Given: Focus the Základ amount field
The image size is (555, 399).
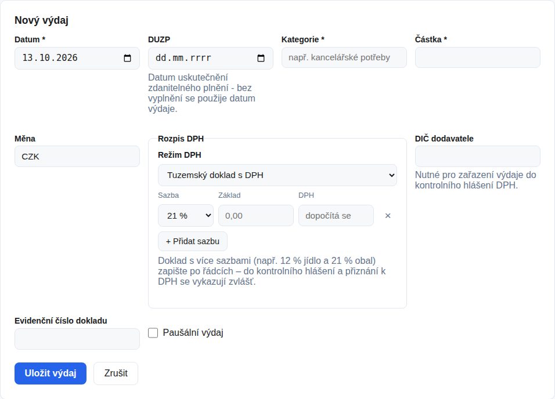Looking at the screenshot, I should 256,215.
